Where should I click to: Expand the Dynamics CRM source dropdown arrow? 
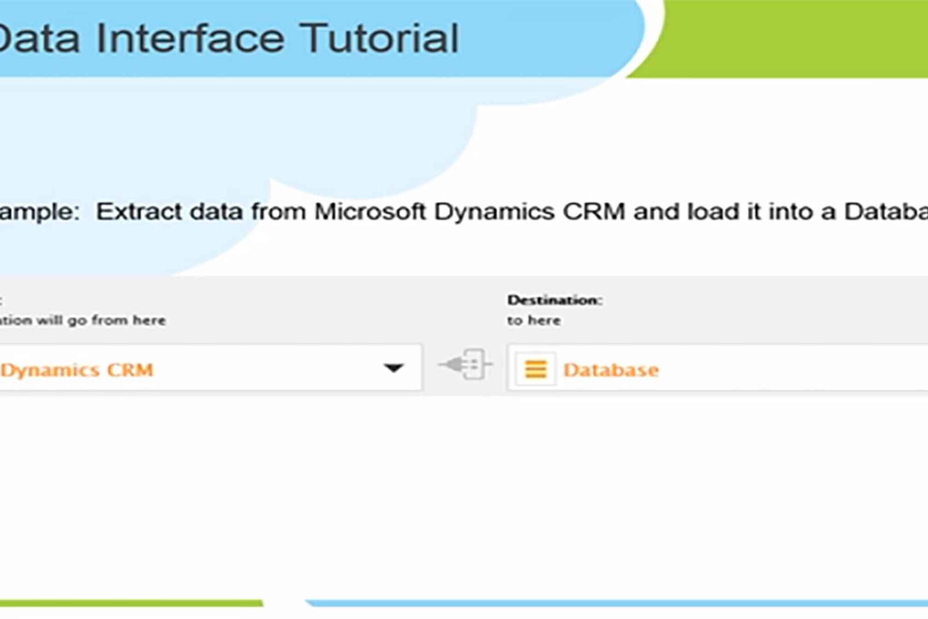point(394,368)
